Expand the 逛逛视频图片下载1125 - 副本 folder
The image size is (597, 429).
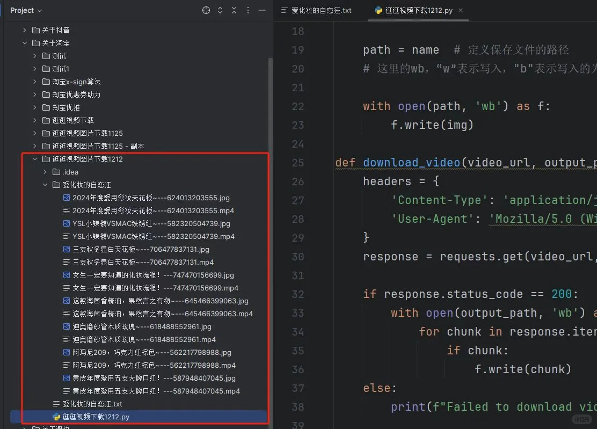(35, 146)
